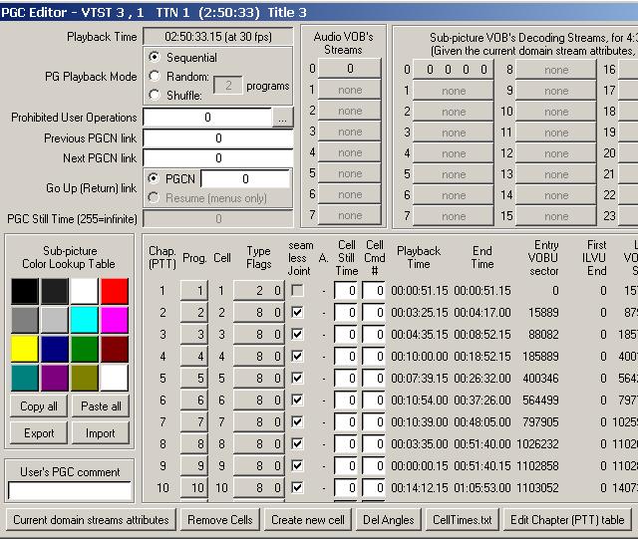
Task: Click Go Up PGCN number field
Action: pos(245,179)
